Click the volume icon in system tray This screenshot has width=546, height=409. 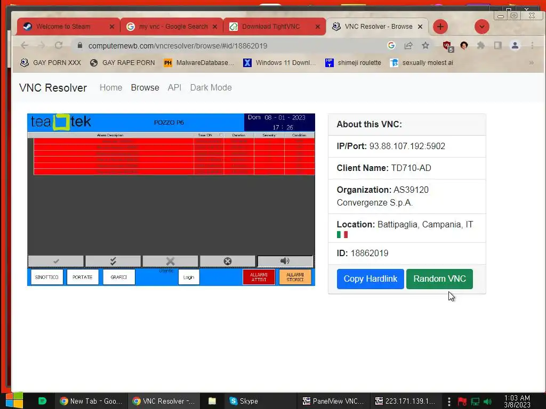tap(488, 402)
